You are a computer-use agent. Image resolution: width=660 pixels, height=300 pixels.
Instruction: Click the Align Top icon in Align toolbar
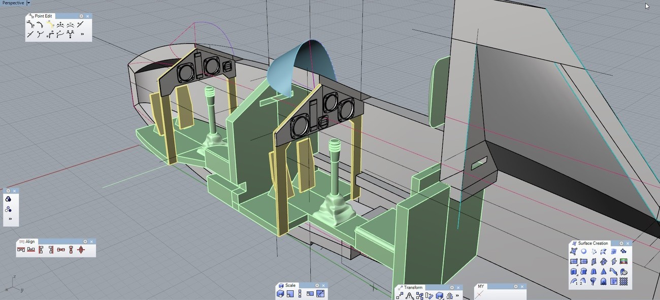[21, 250]
